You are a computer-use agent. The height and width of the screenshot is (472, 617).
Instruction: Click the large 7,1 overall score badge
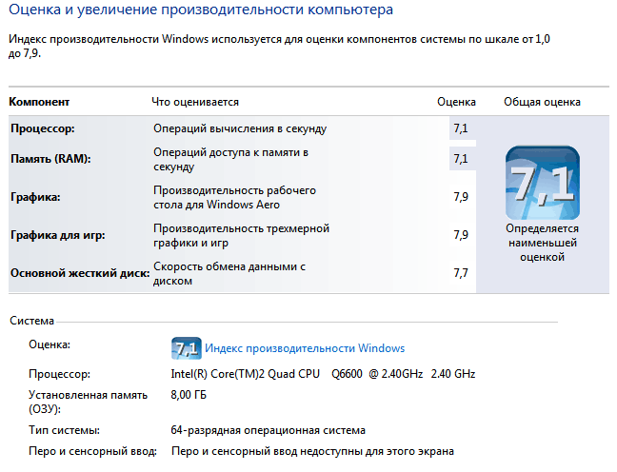click(x=542, y=183)
